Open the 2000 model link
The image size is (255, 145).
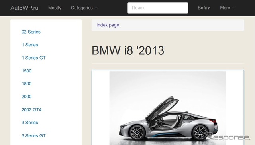pos(27,97)
